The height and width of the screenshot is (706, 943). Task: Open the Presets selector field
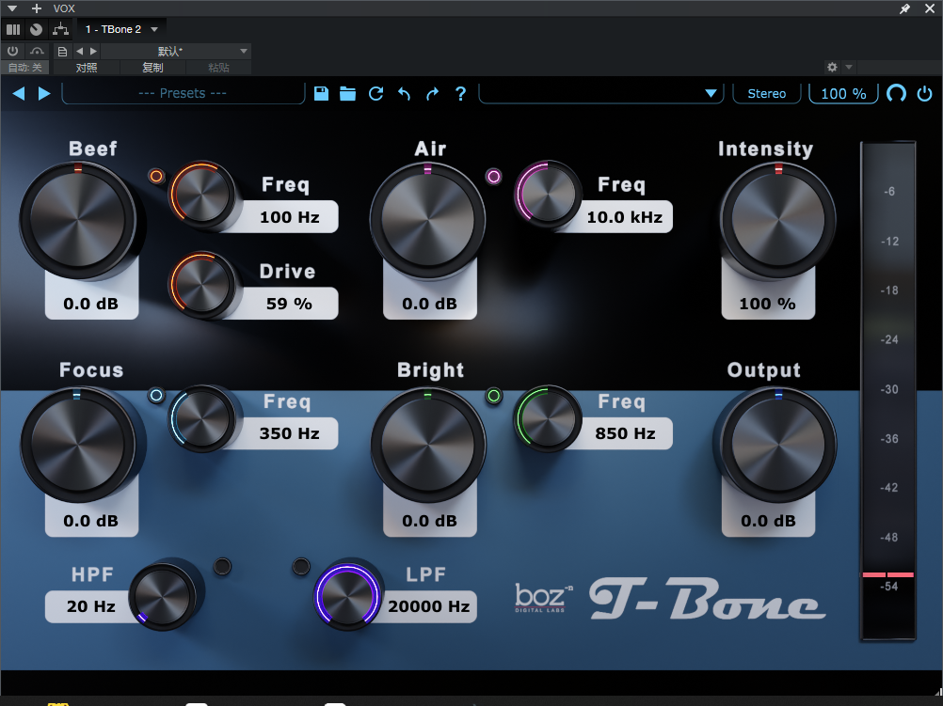point(183,94)
